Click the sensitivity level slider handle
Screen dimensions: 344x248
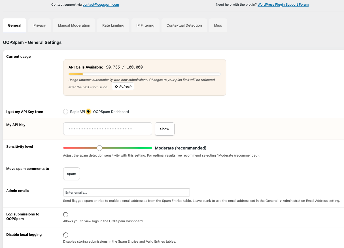click(x=99, y=148)
